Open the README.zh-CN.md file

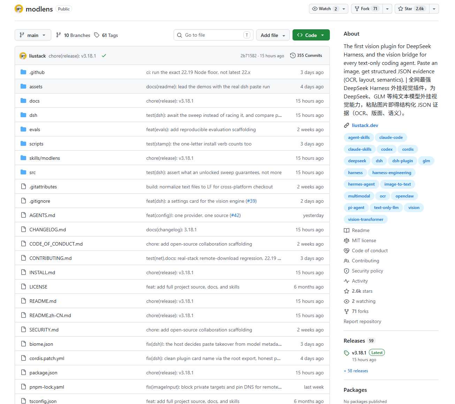50,315
